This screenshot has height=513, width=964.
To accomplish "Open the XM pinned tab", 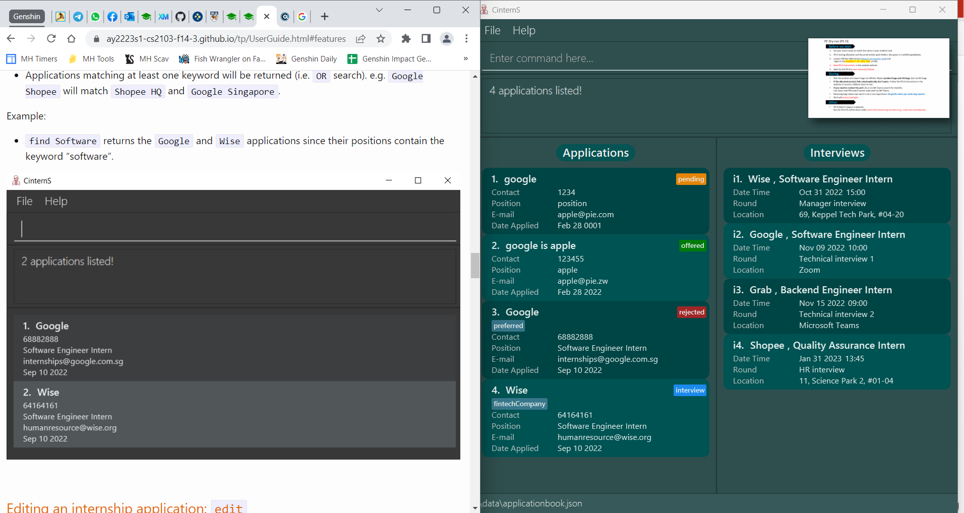I will 163,17.
